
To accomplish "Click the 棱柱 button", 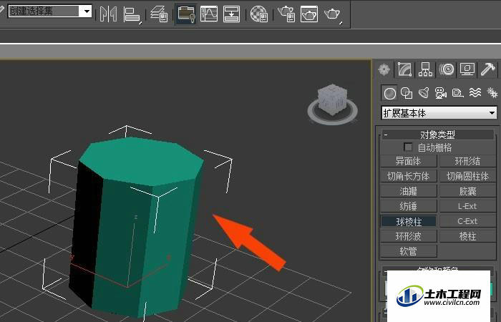I will pos(468,236).
